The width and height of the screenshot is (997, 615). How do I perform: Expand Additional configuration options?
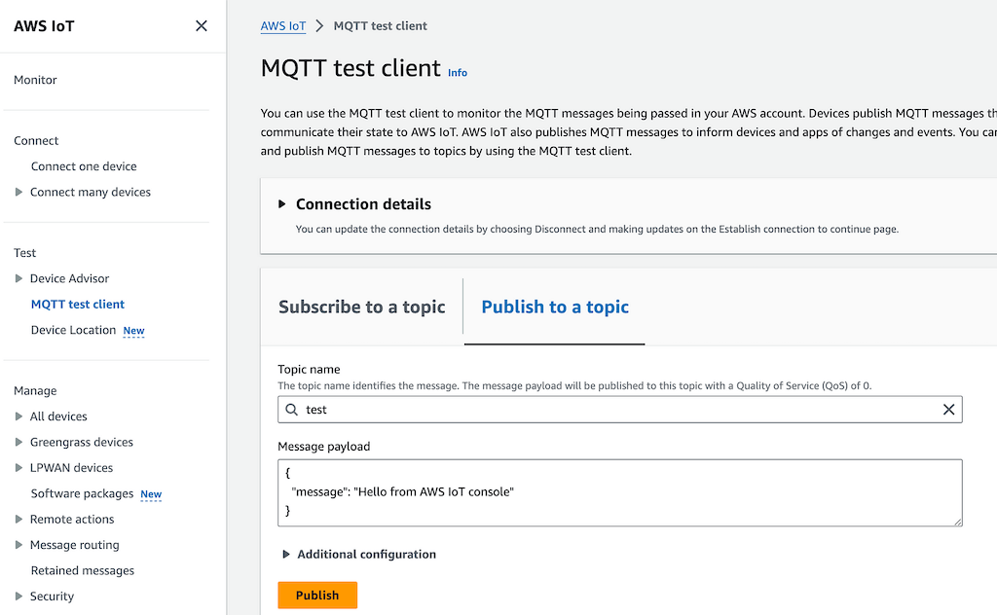pos(286,555)
